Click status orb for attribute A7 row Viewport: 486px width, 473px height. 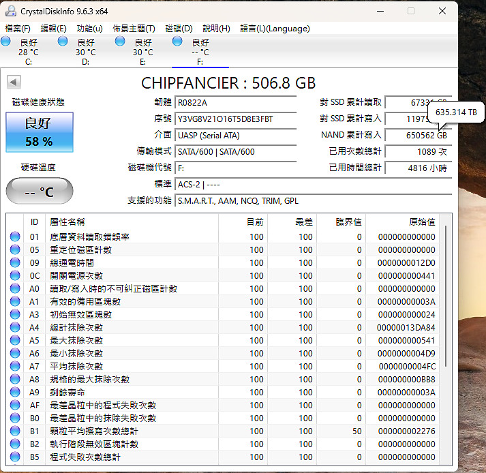coord(15,367)
